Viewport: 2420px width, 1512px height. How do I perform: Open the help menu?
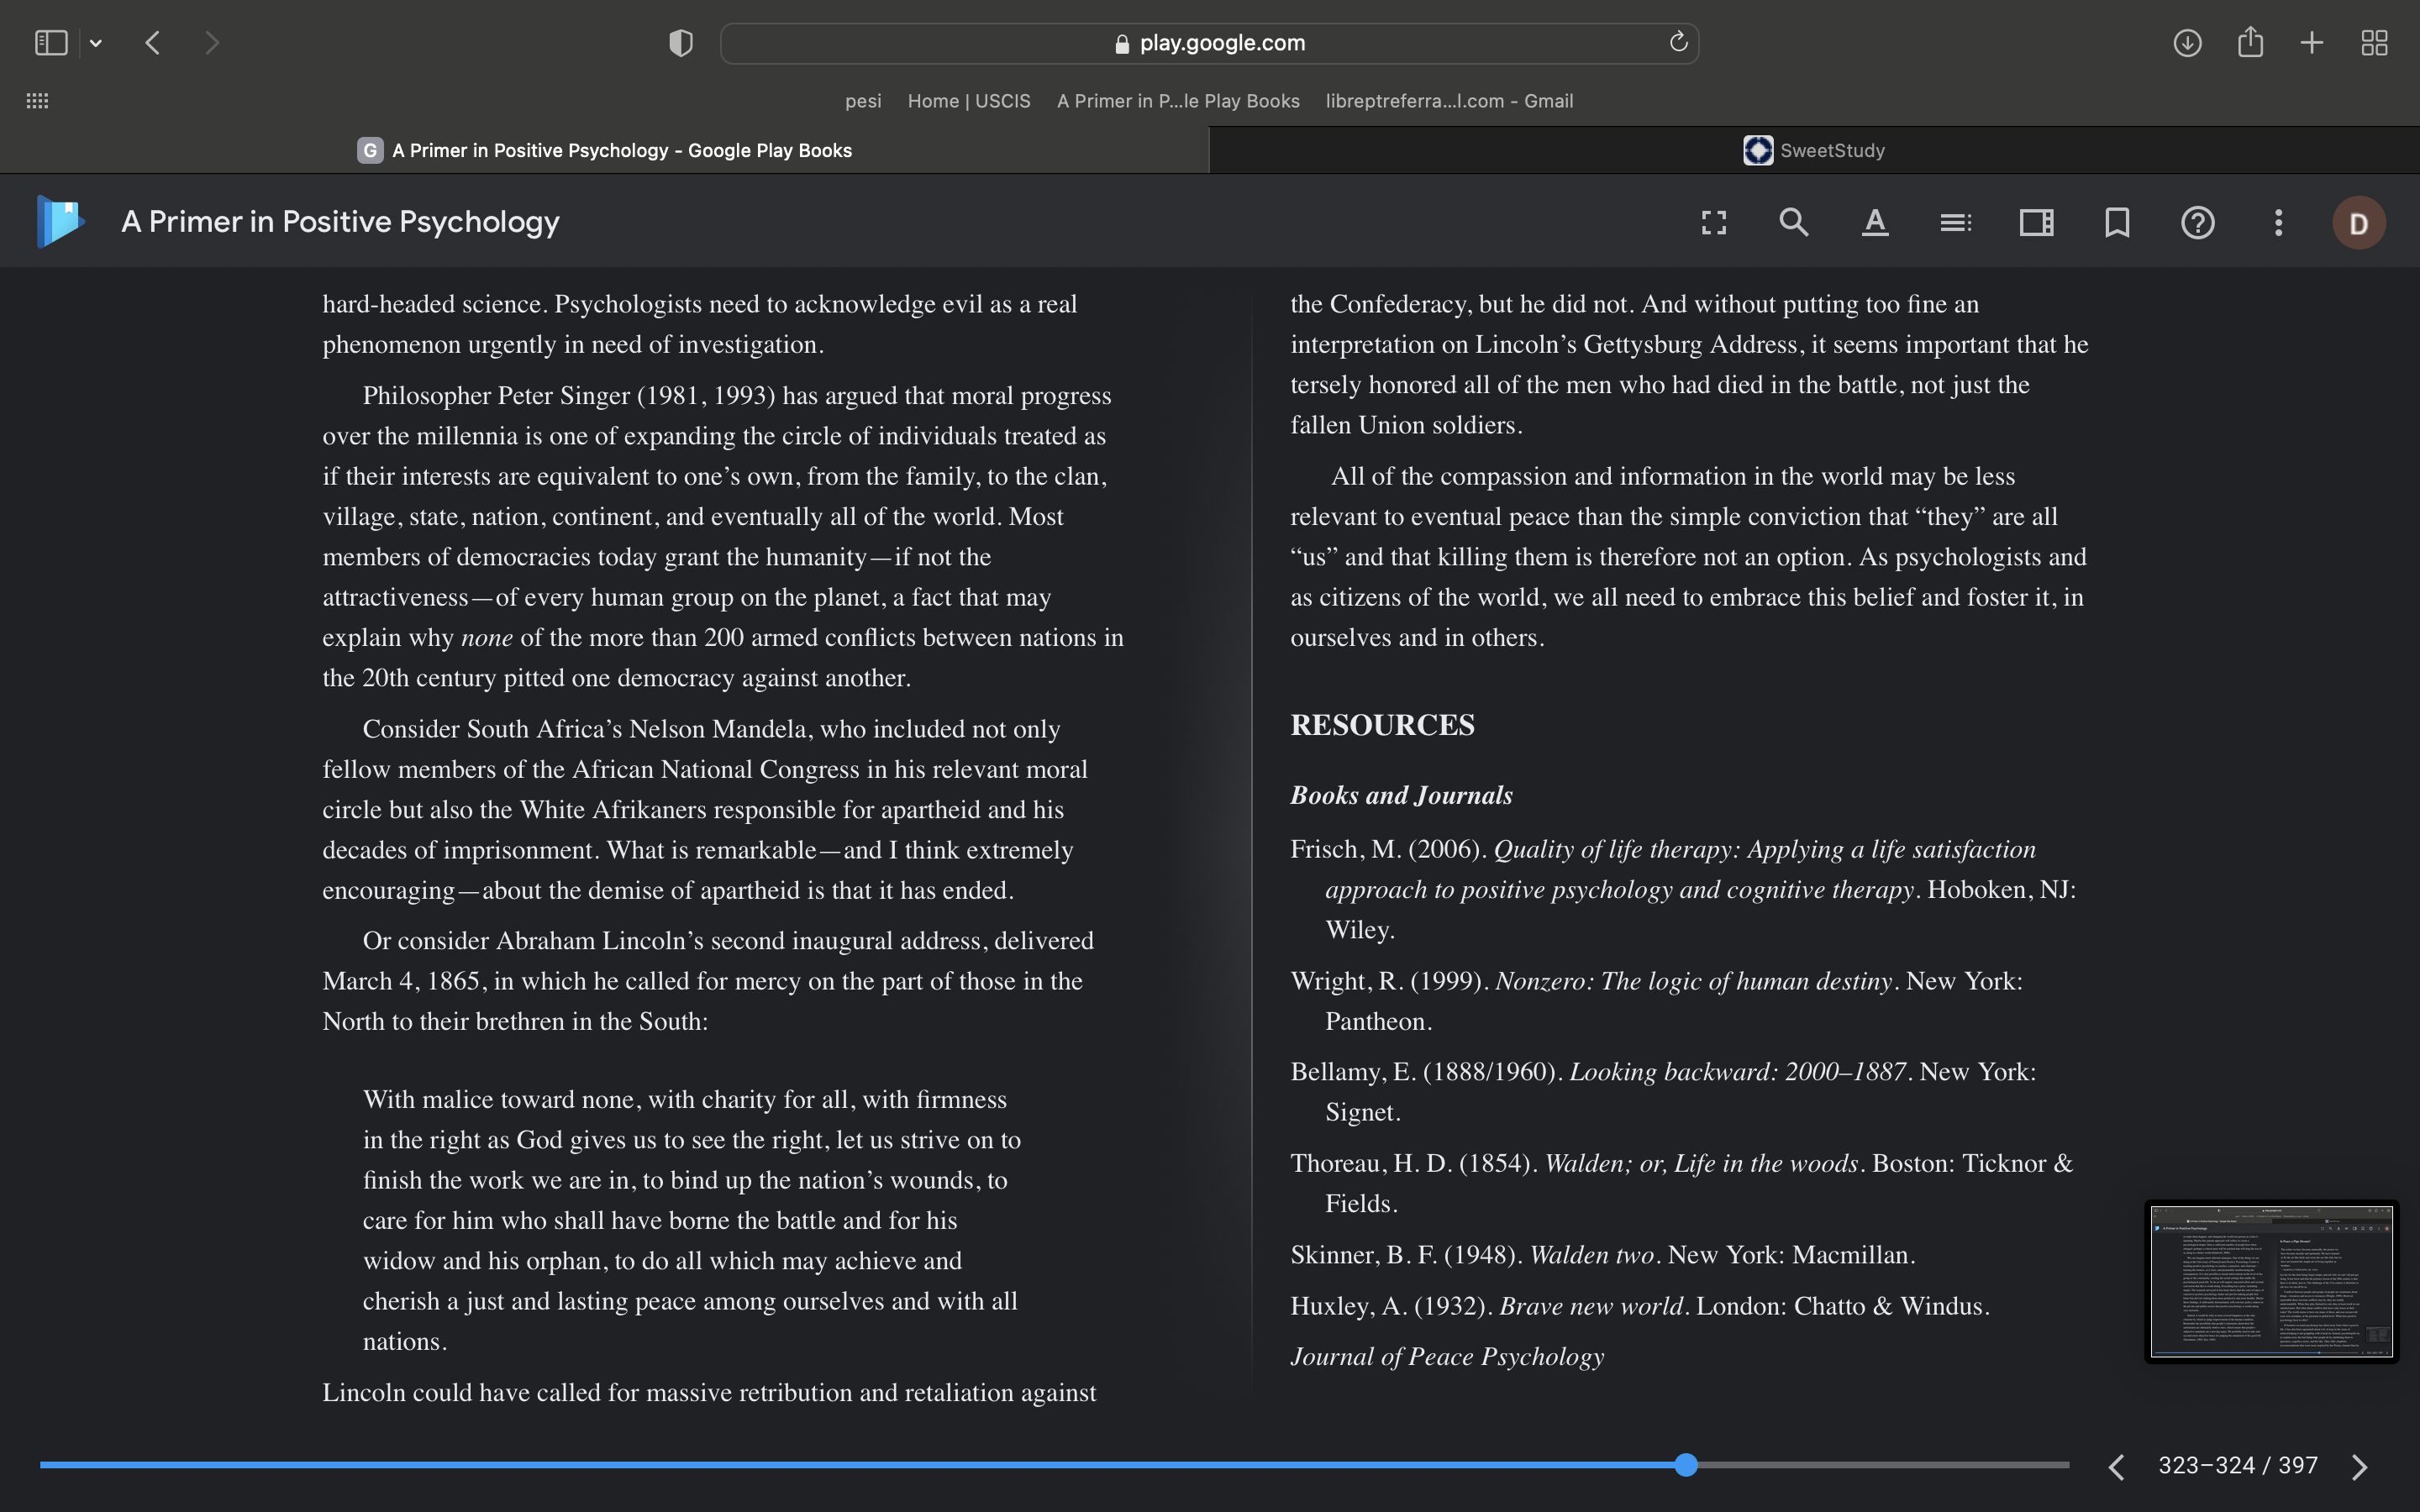pos(2198,222)
